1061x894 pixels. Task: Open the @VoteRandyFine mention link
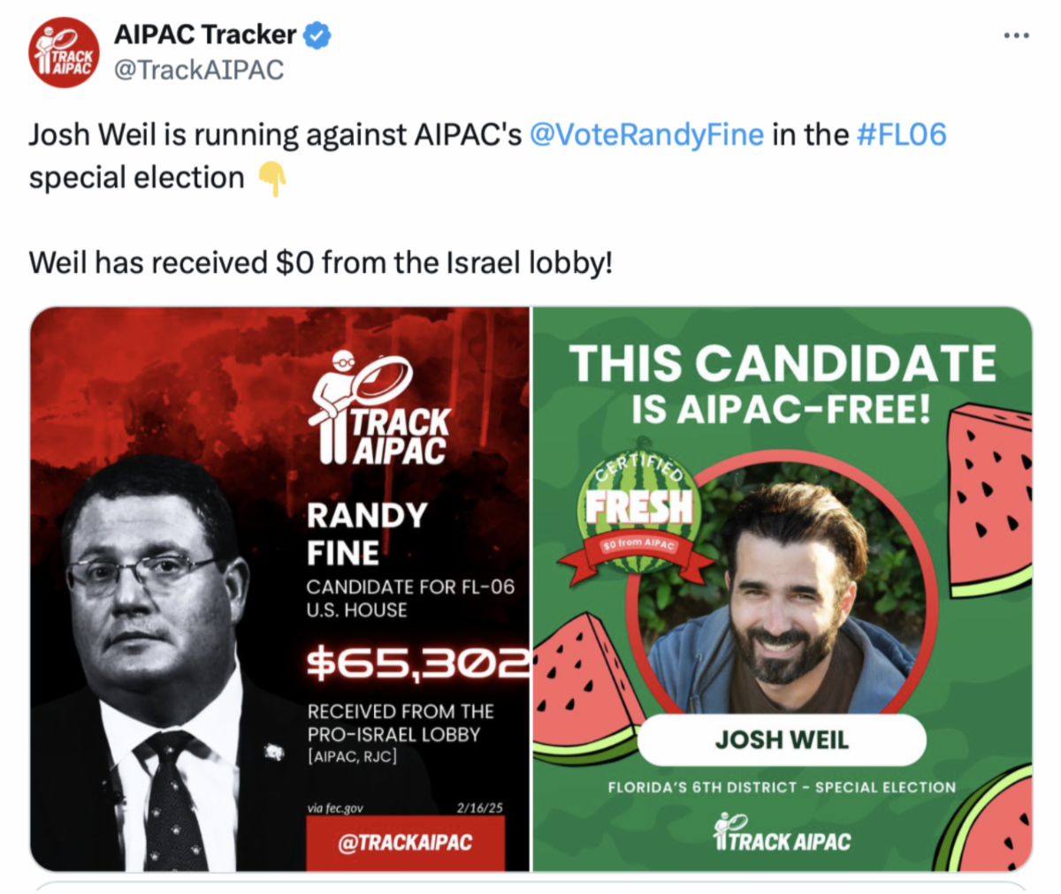pyautogui.click(x=646, y=134)
